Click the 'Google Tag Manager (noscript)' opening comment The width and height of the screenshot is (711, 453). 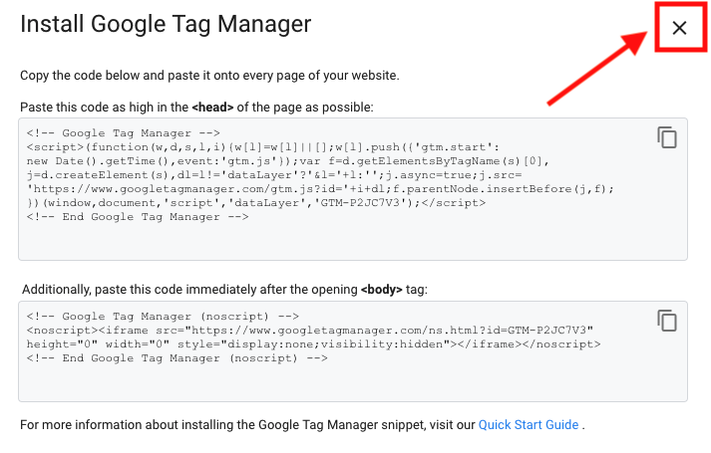163,317
